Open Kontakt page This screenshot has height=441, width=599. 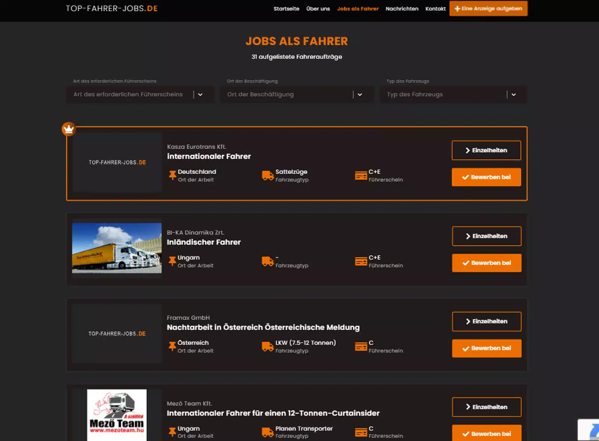click(435, 9)
